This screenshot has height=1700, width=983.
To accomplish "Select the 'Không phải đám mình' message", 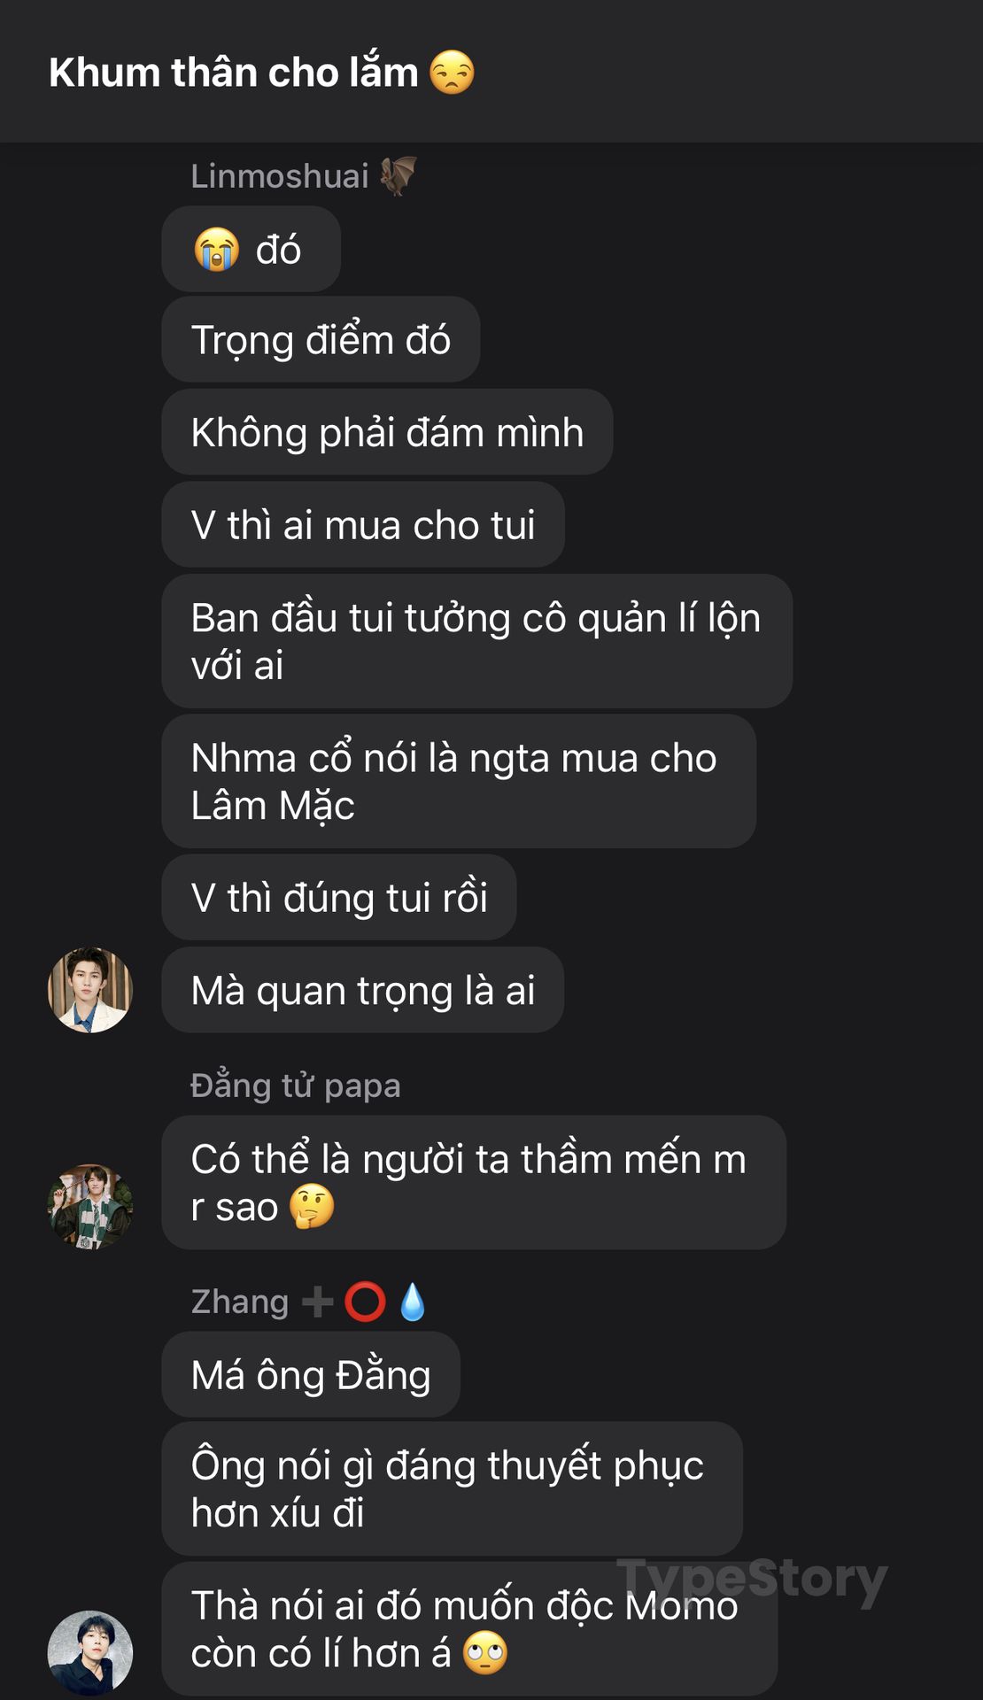I will coord(387,432).
